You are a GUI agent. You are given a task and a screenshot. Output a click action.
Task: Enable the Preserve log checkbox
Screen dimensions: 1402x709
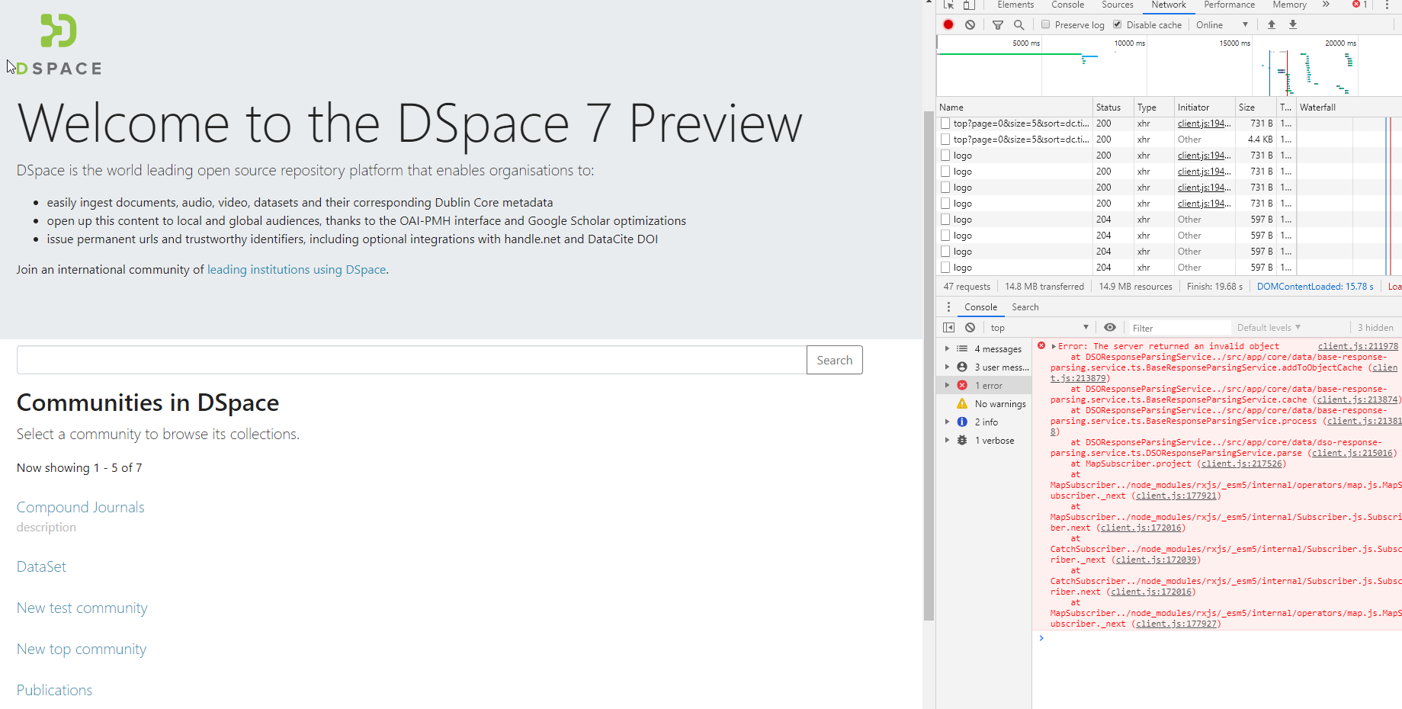point(1046,24)
